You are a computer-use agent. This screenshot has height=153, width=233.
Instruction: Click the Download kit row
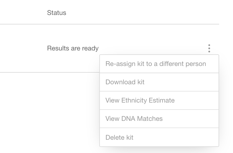point(159,82)
